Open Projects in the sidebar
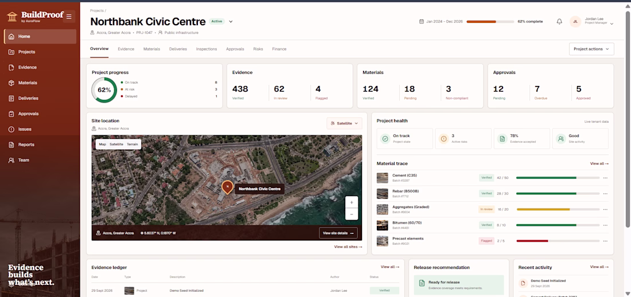Viewport: 631px width, 297px height. [x=40, y=52]
